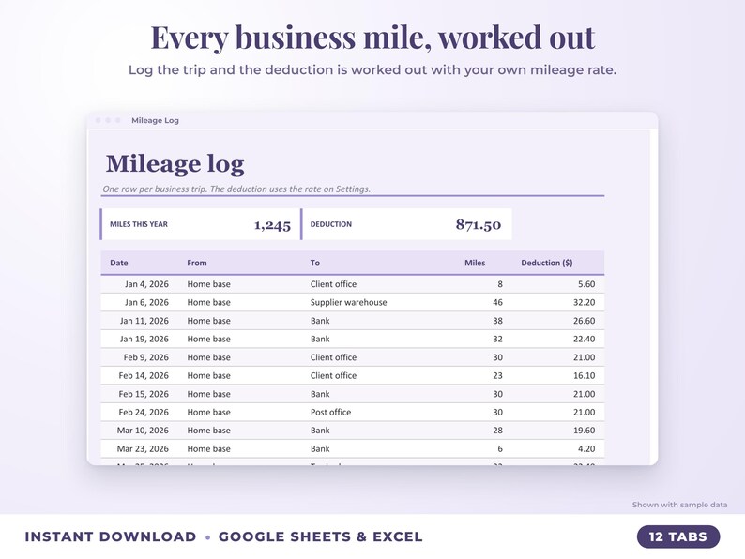Image resolution: width=745 pixels, height=559 pixels.
Task: Click Home base in the Jan 6 row
Action: click(208, 302)
